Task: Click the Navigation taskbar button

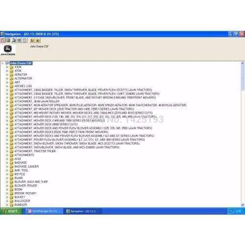Action: click(83, 211)
